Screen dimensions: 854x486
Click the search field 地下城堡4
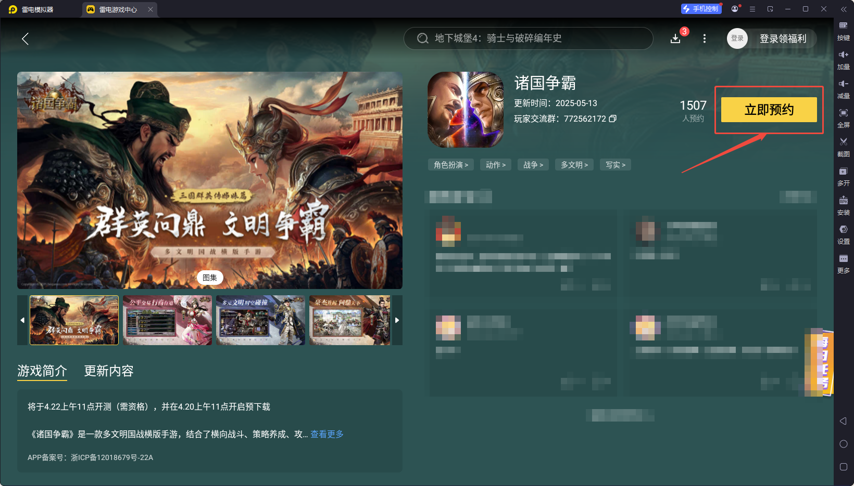point(528,38)
